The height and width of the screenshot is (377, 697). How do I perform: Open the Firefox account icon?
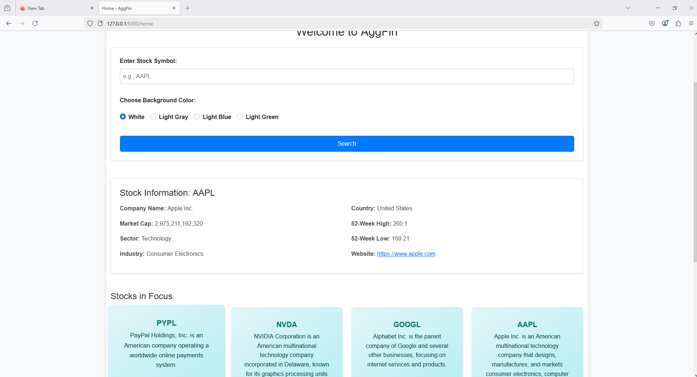(665, 23)
